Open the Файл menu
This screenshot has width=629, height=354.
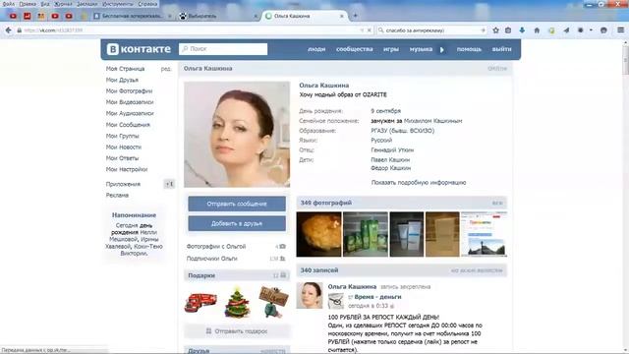pos(9,4)
